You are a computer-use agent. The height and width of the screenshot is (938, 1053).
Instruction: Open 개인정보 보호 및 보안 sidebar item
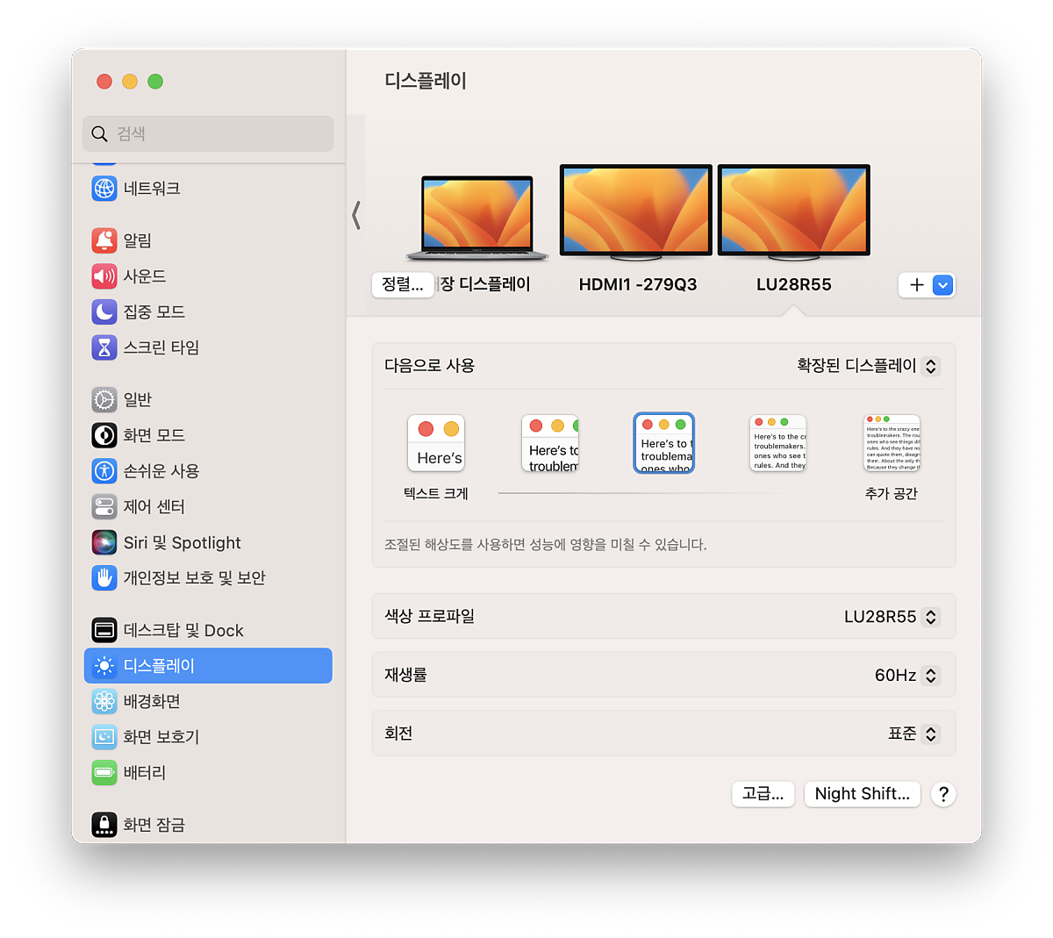tap(208, 578)
